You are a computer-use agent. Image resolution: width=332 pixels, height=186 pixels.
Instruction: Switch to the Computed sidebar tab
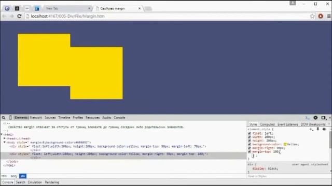point(268,124)
